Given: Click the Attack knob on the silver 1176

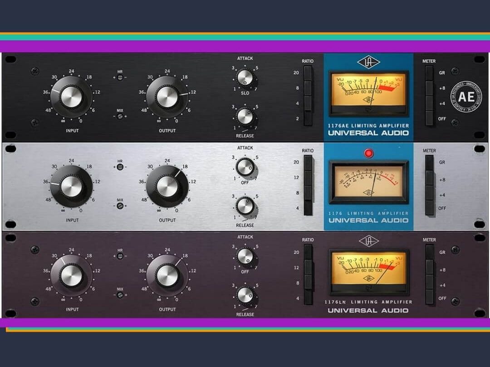Looking at the screenshot, I should coord(245,167).
